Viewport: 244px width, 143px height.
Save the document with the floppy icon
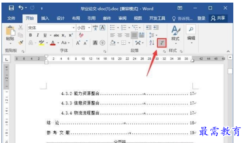(11, 8)
